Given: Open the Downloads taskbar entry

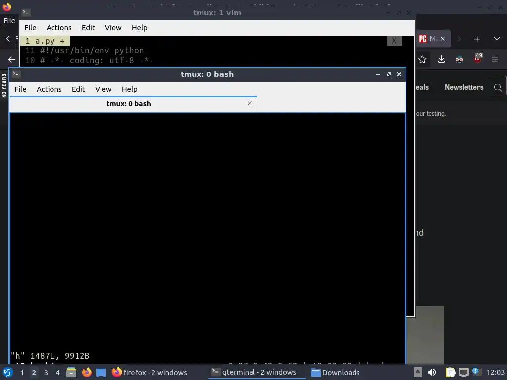Looking at the screenshot, I should 335,372.
